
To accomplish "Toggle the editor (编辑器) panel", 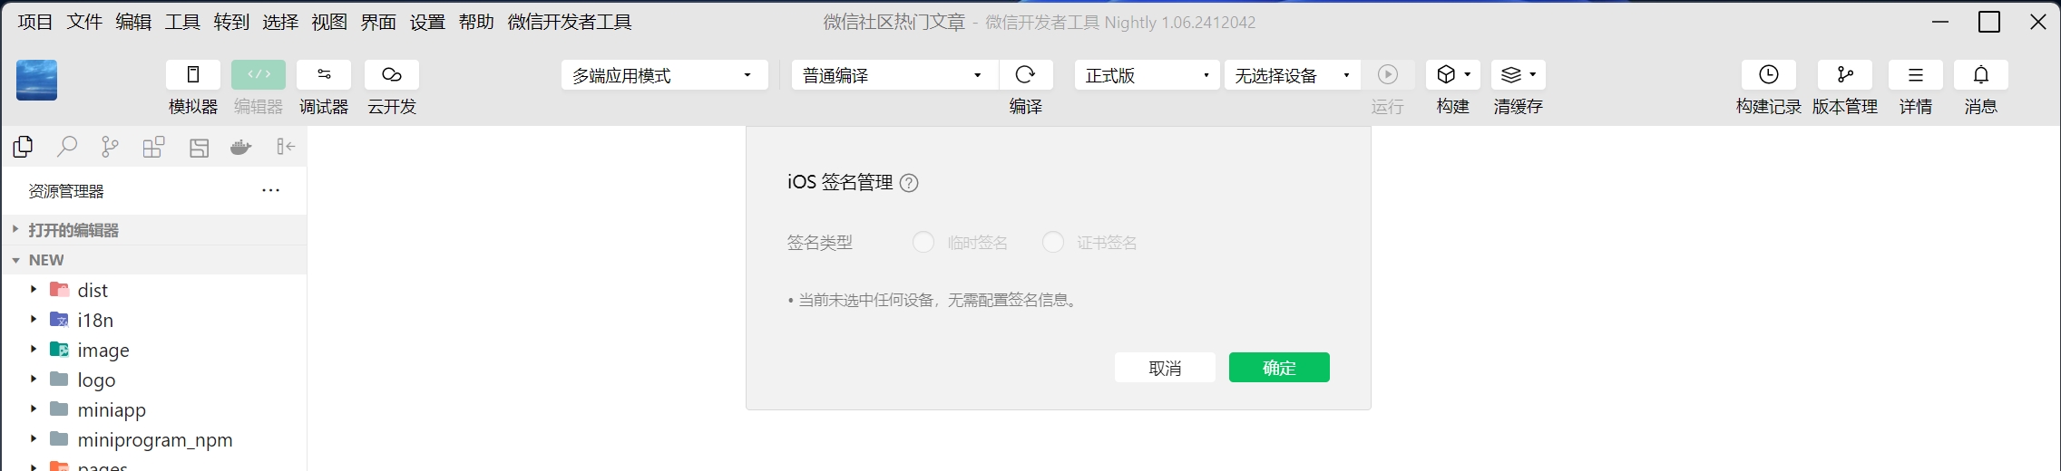I will point(259,74).
